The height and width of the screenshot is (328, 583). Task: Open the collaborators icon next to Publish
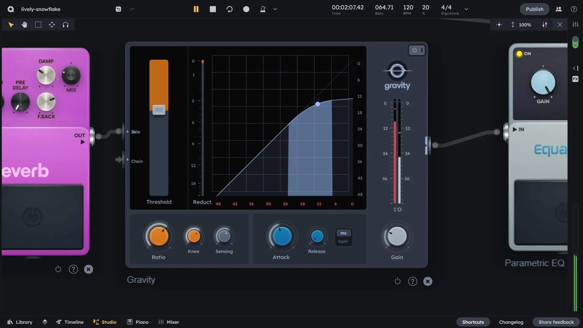tap(559, 9)
